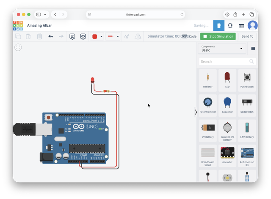
Task: Click the resistor on the canvas wire
Action: tap(106, 91)
